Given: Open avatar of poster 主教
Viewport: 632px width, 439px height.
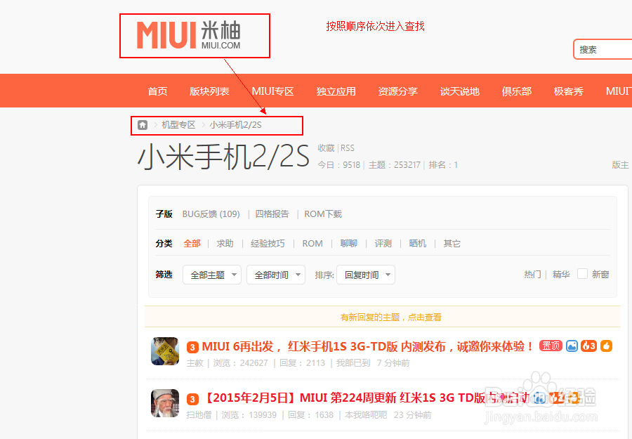Looking at the screenshot, I should (165, 351).
